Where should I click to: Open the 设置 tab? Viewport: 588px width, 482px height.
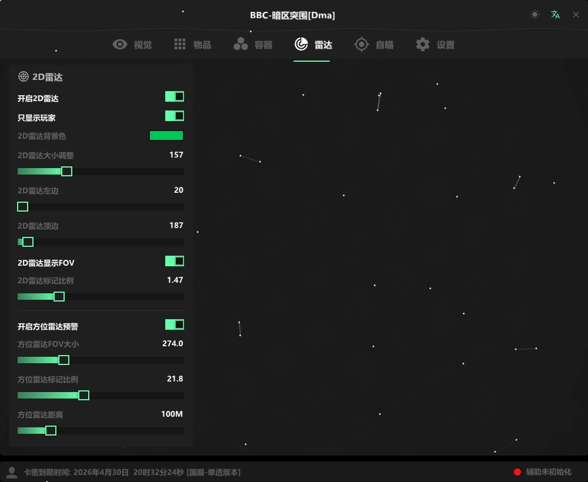click(445, 45)
